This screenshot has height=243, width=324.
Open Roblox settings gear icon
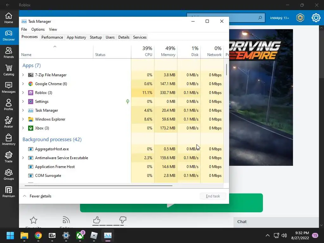tap(316, 18)
